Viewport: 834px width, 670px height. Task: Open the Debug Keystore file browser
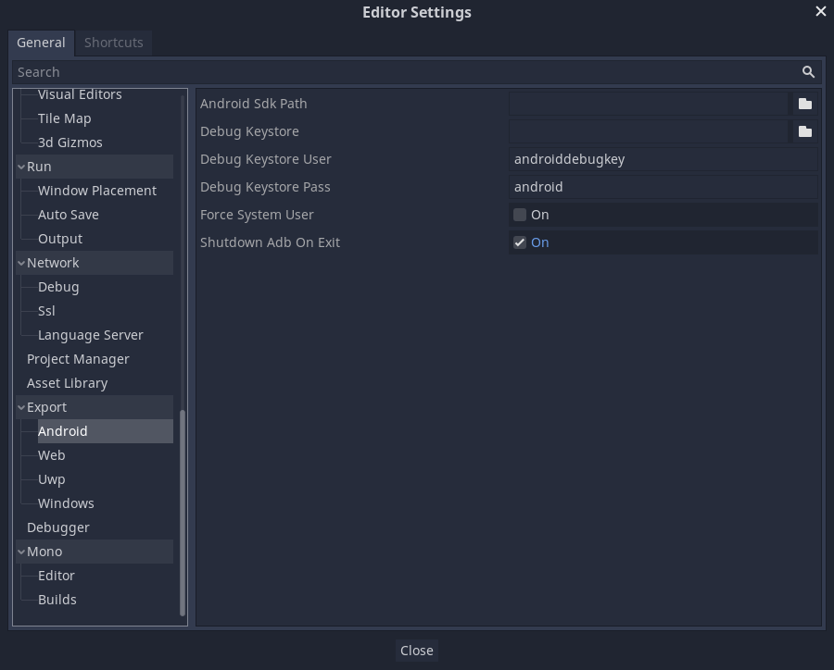pyautogui.click(x=804, y=130)
